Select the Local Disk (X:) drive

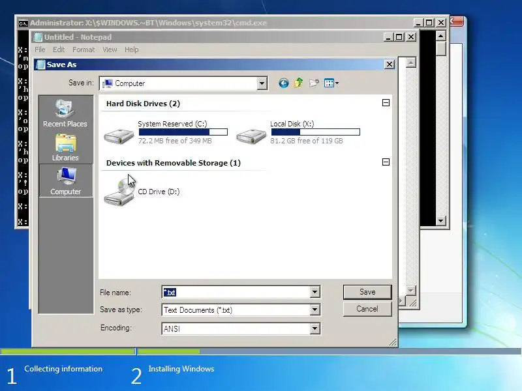298,132
